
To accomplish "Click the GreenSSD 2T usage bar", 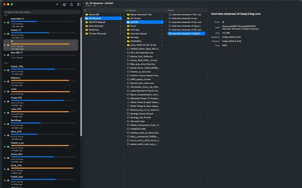I will (43, 22).
